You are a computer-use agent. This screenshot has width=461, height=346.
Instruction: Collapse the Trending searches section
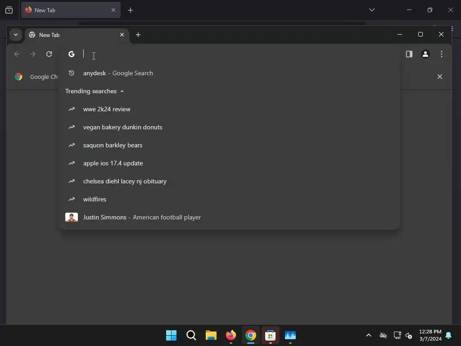(95, 91)
